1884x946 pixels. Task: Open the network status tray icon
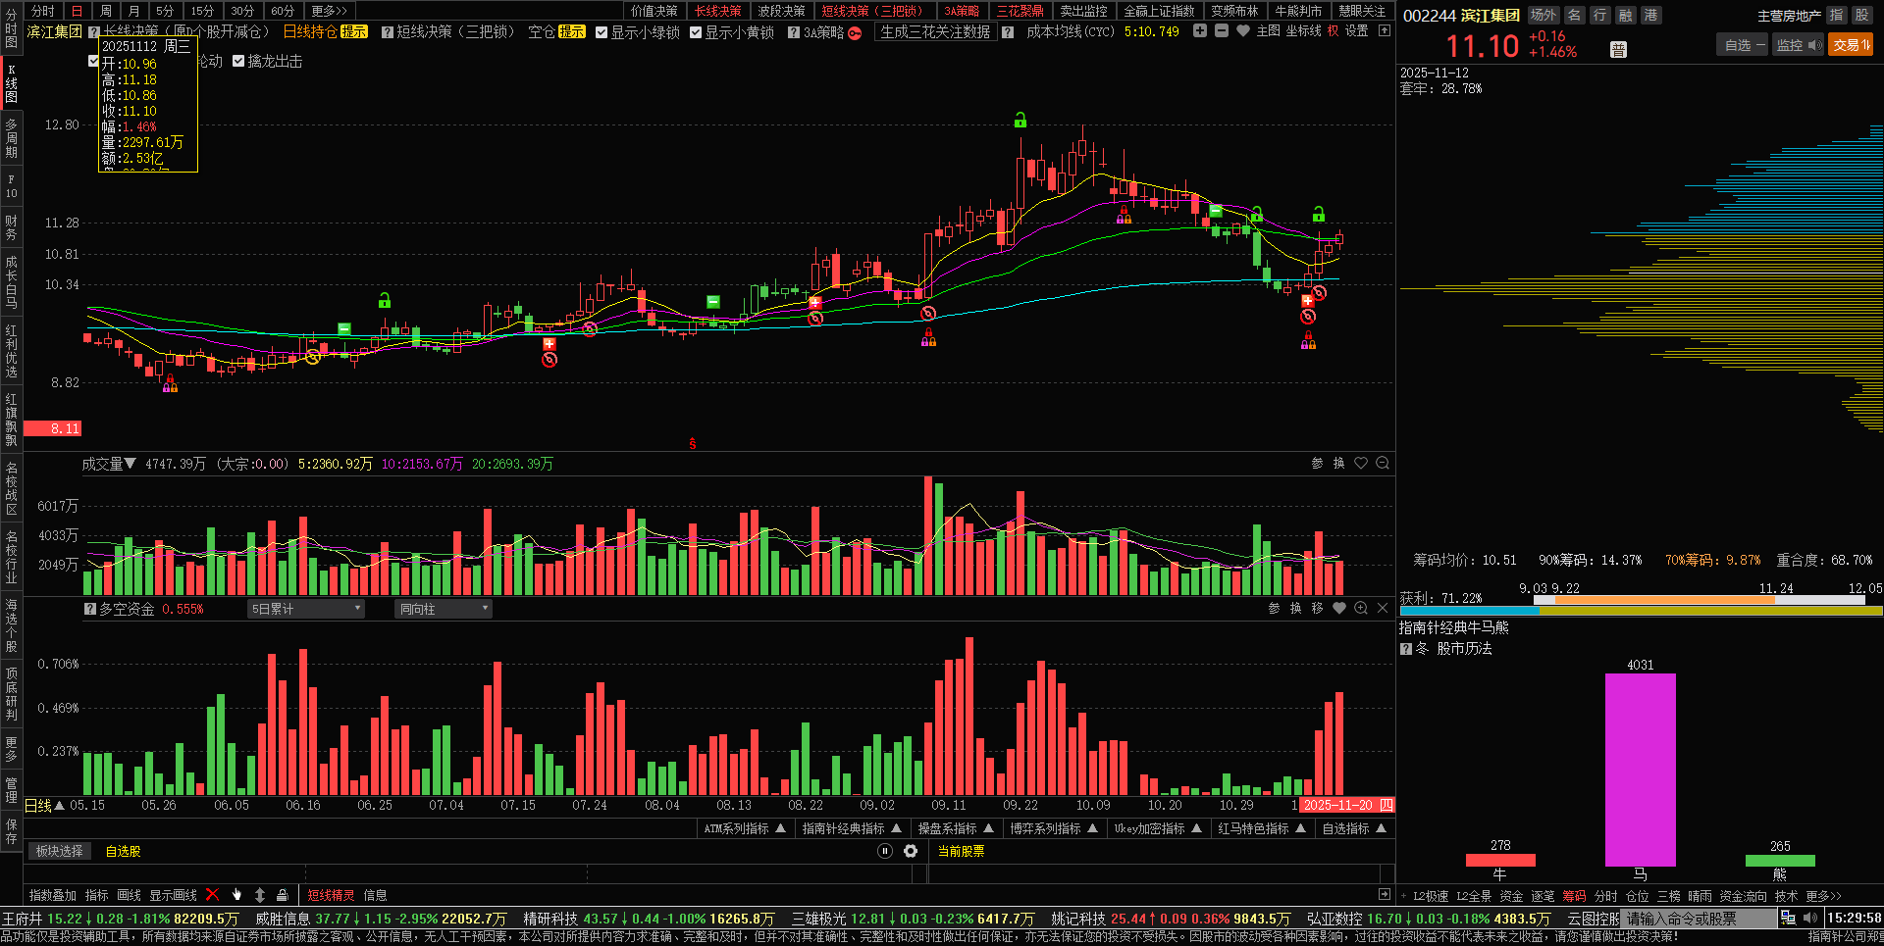1789,919
